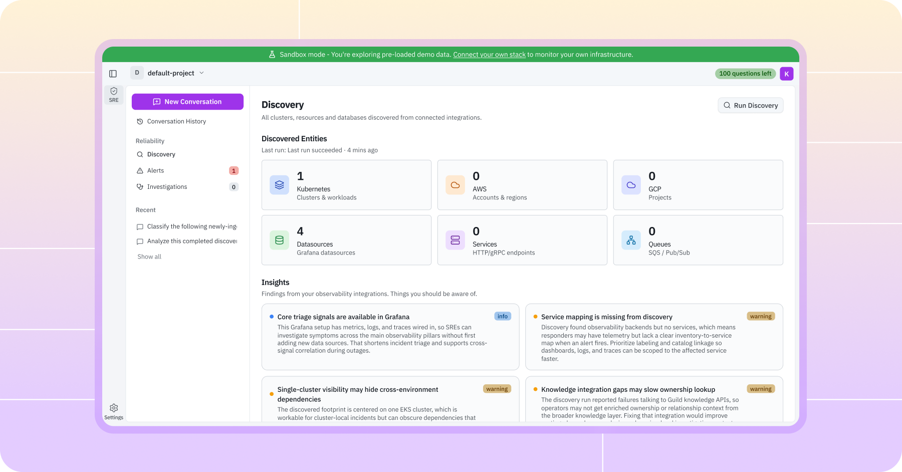Click the Datasources database icon
Image resolution: width=902 pixels, height=472 pixels.
pos(279,240)
